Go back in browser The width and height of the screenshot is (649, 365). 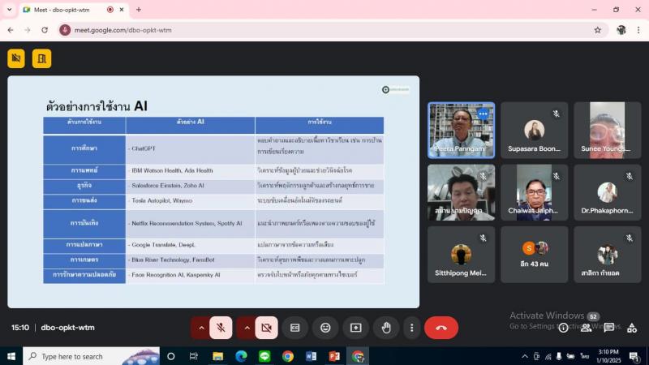11,30
